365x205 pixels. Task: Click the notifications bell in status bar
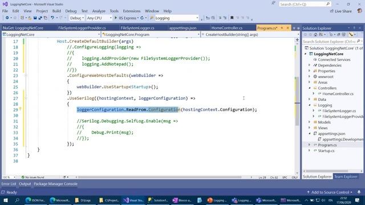(359, 192)
